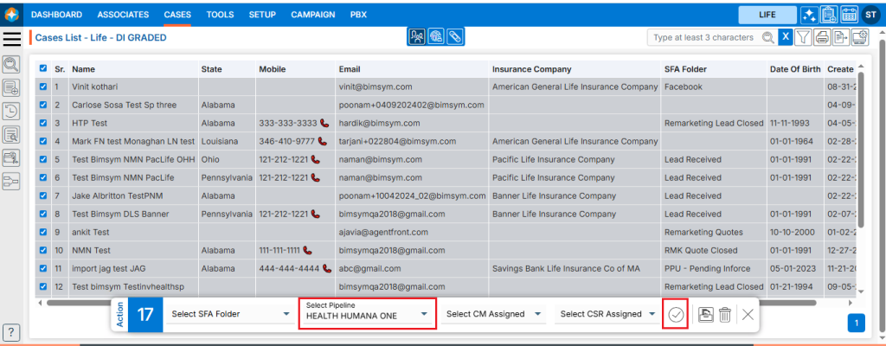This screenshot has width=886, height=346.
Task: Click the search field to type characters
Action: click(705, 37)
